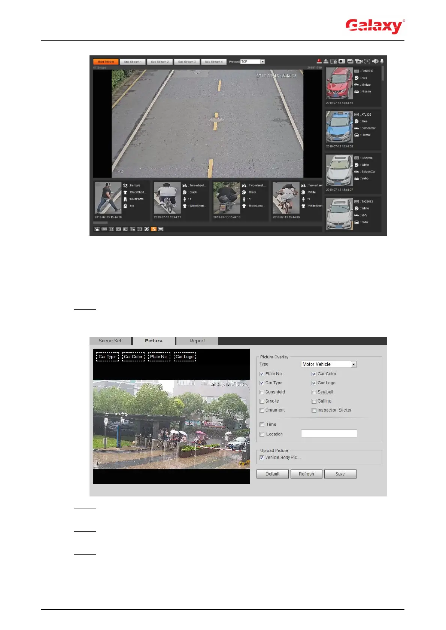Enable the Location checkbox
This screenshot has width=446, height=630.
[x=262, y=434]
